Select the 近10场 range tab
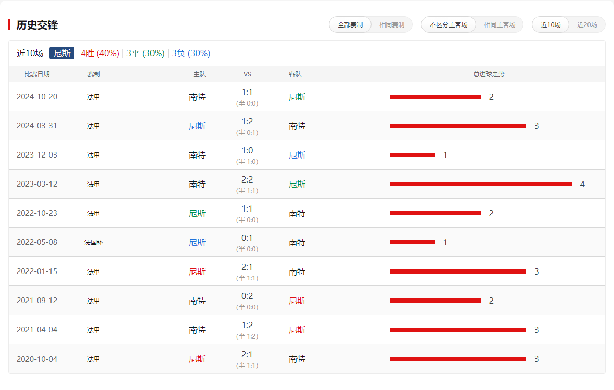614x390 pixels. [x=551, y=24]
